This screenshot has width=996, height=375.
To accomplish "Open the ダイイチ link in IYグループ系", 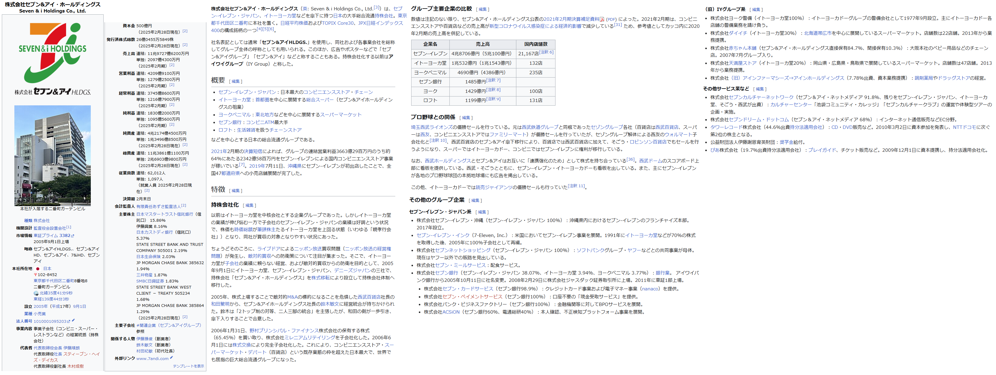I will [738, 34].
